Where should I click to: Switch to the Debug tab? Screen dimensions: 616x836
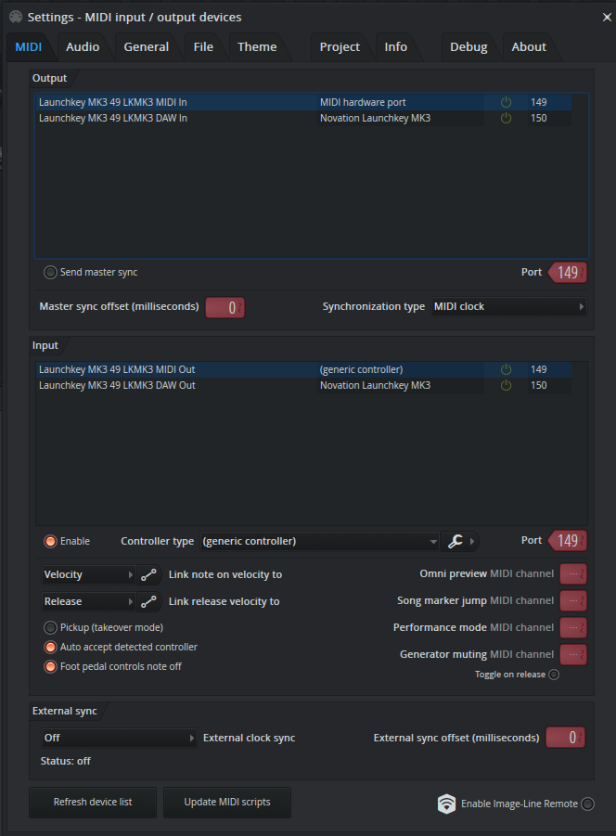point(468,47)
